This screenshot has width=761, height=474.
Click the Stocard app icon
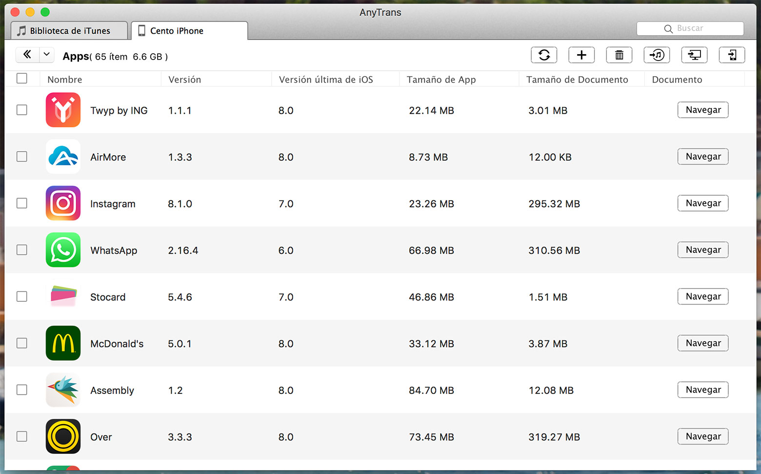click(x=63, y=296)
